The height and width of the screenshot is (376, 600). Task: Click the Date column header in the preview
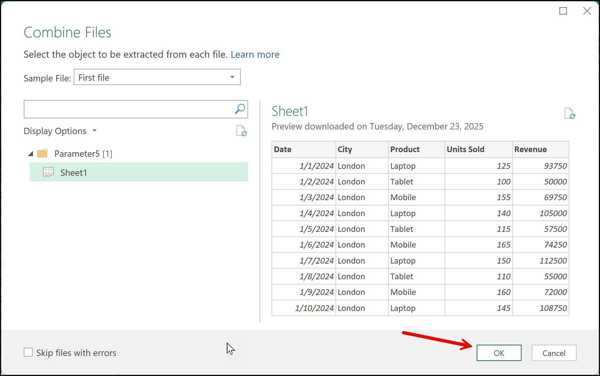(283, 149)
